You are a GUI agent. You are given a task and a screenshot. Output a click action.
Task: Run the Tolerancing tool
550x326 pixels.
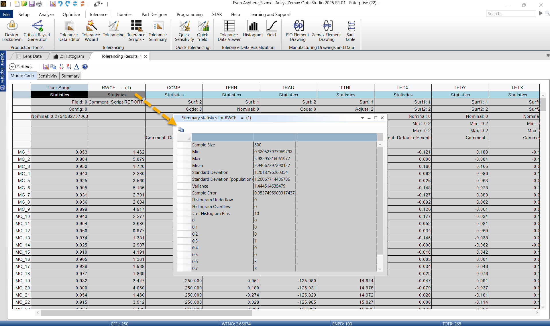(x=114, y=29)
